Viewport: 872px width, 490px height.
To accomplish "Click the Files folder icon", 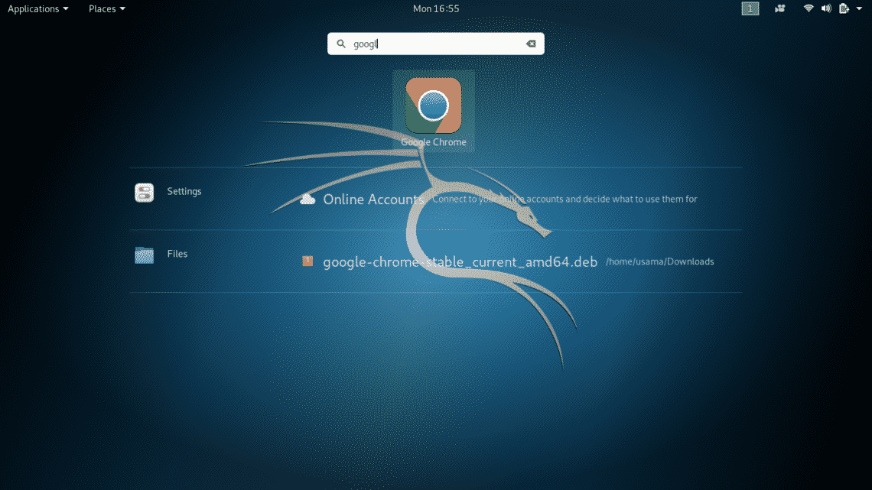I will 144,255.
